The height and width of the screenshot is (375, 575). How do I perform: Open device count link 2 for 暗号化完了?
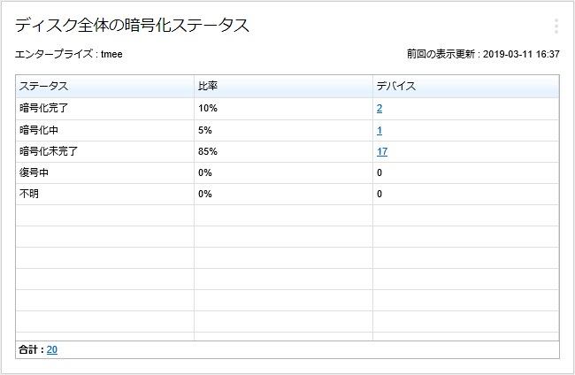[379, 109]
